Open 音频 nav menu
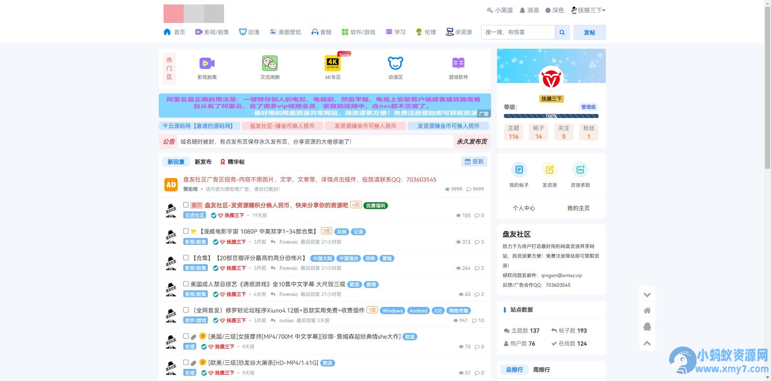 tap(321, 32)
